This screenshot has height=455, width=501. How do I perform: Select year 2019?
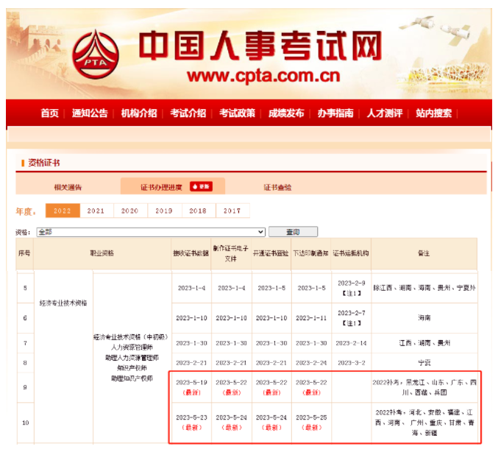(164, 211)
